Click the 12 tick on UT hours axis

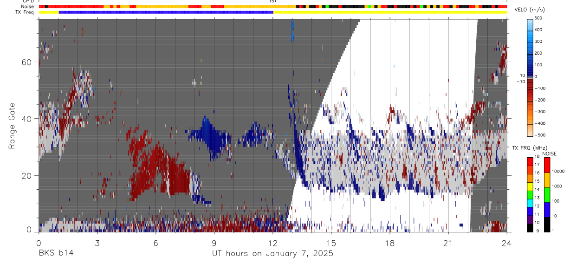point(272,243)
